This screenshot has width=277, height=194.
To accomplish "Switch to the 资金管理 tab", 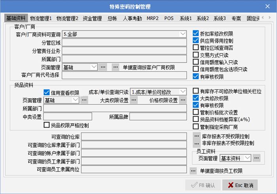I will click(92, 18).
